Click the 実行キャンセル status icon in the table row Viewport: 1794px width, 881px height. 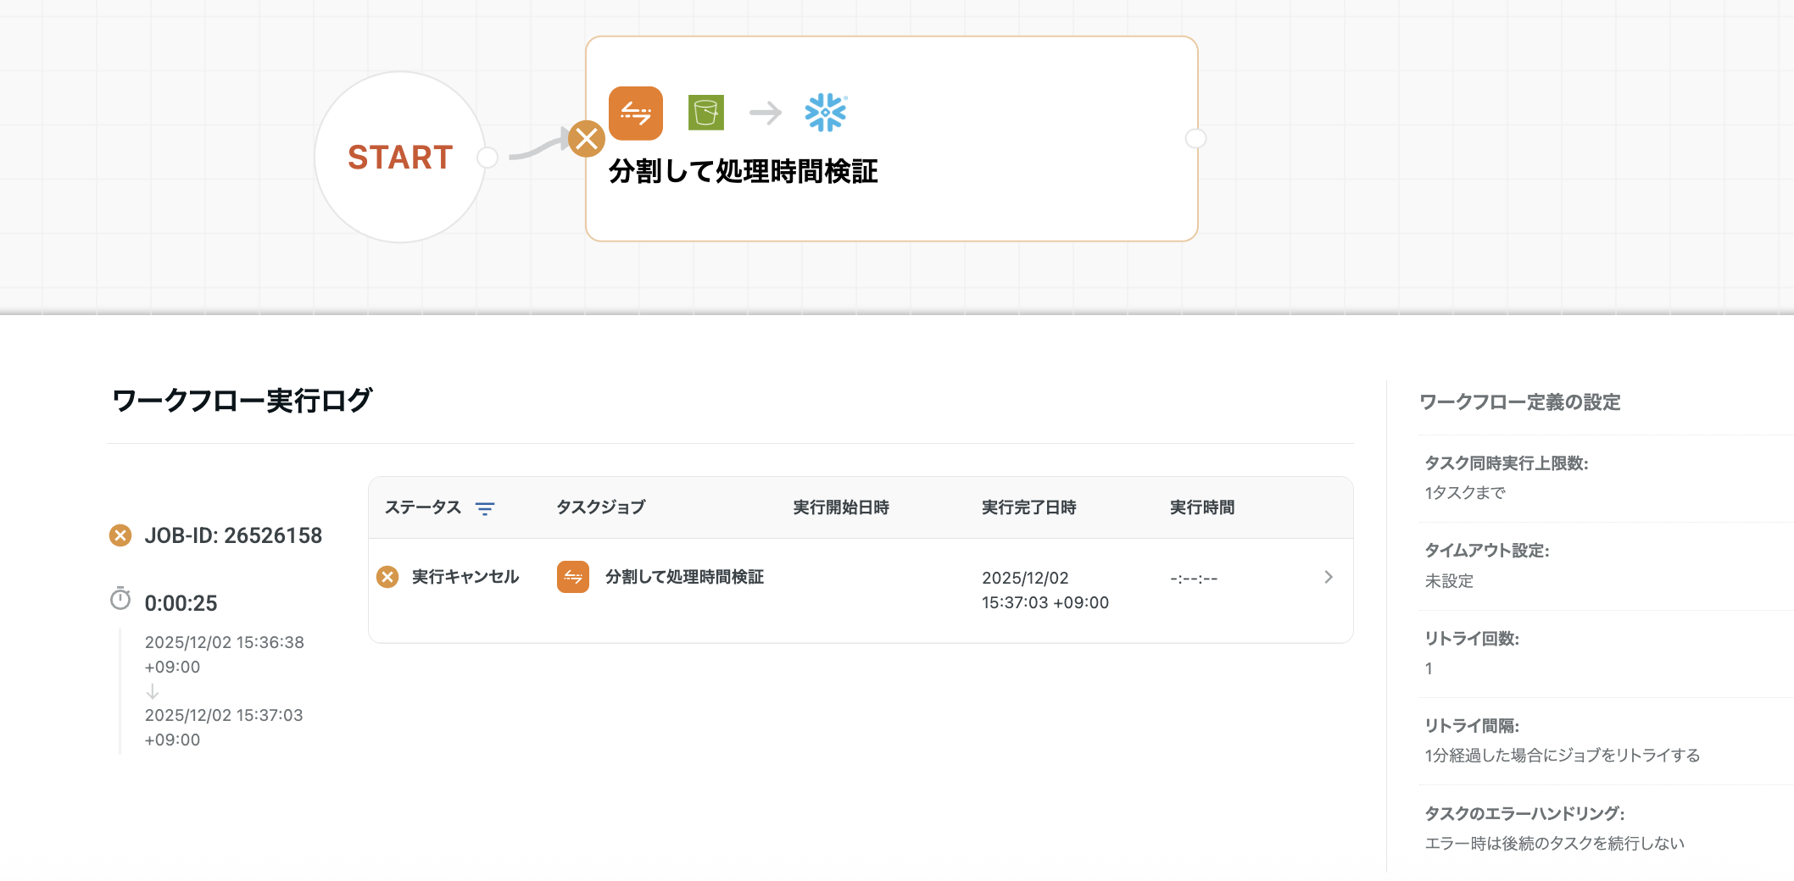(x=387, y=577)
